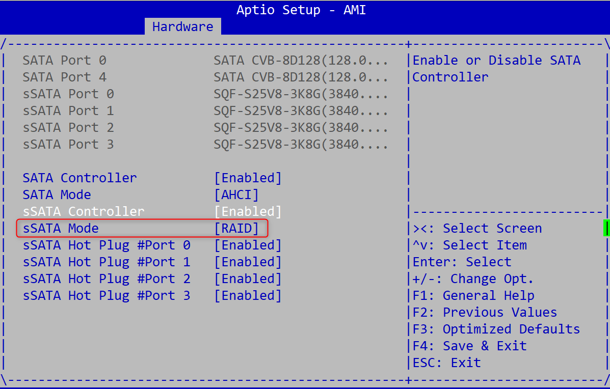Select the SATA Port 0 entry

pyautogui.click(x=64, y=61)
